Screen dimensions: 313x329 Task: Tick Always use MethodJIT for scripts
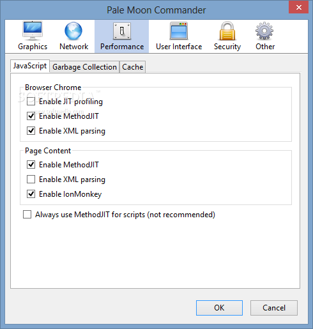pos(27,215)
